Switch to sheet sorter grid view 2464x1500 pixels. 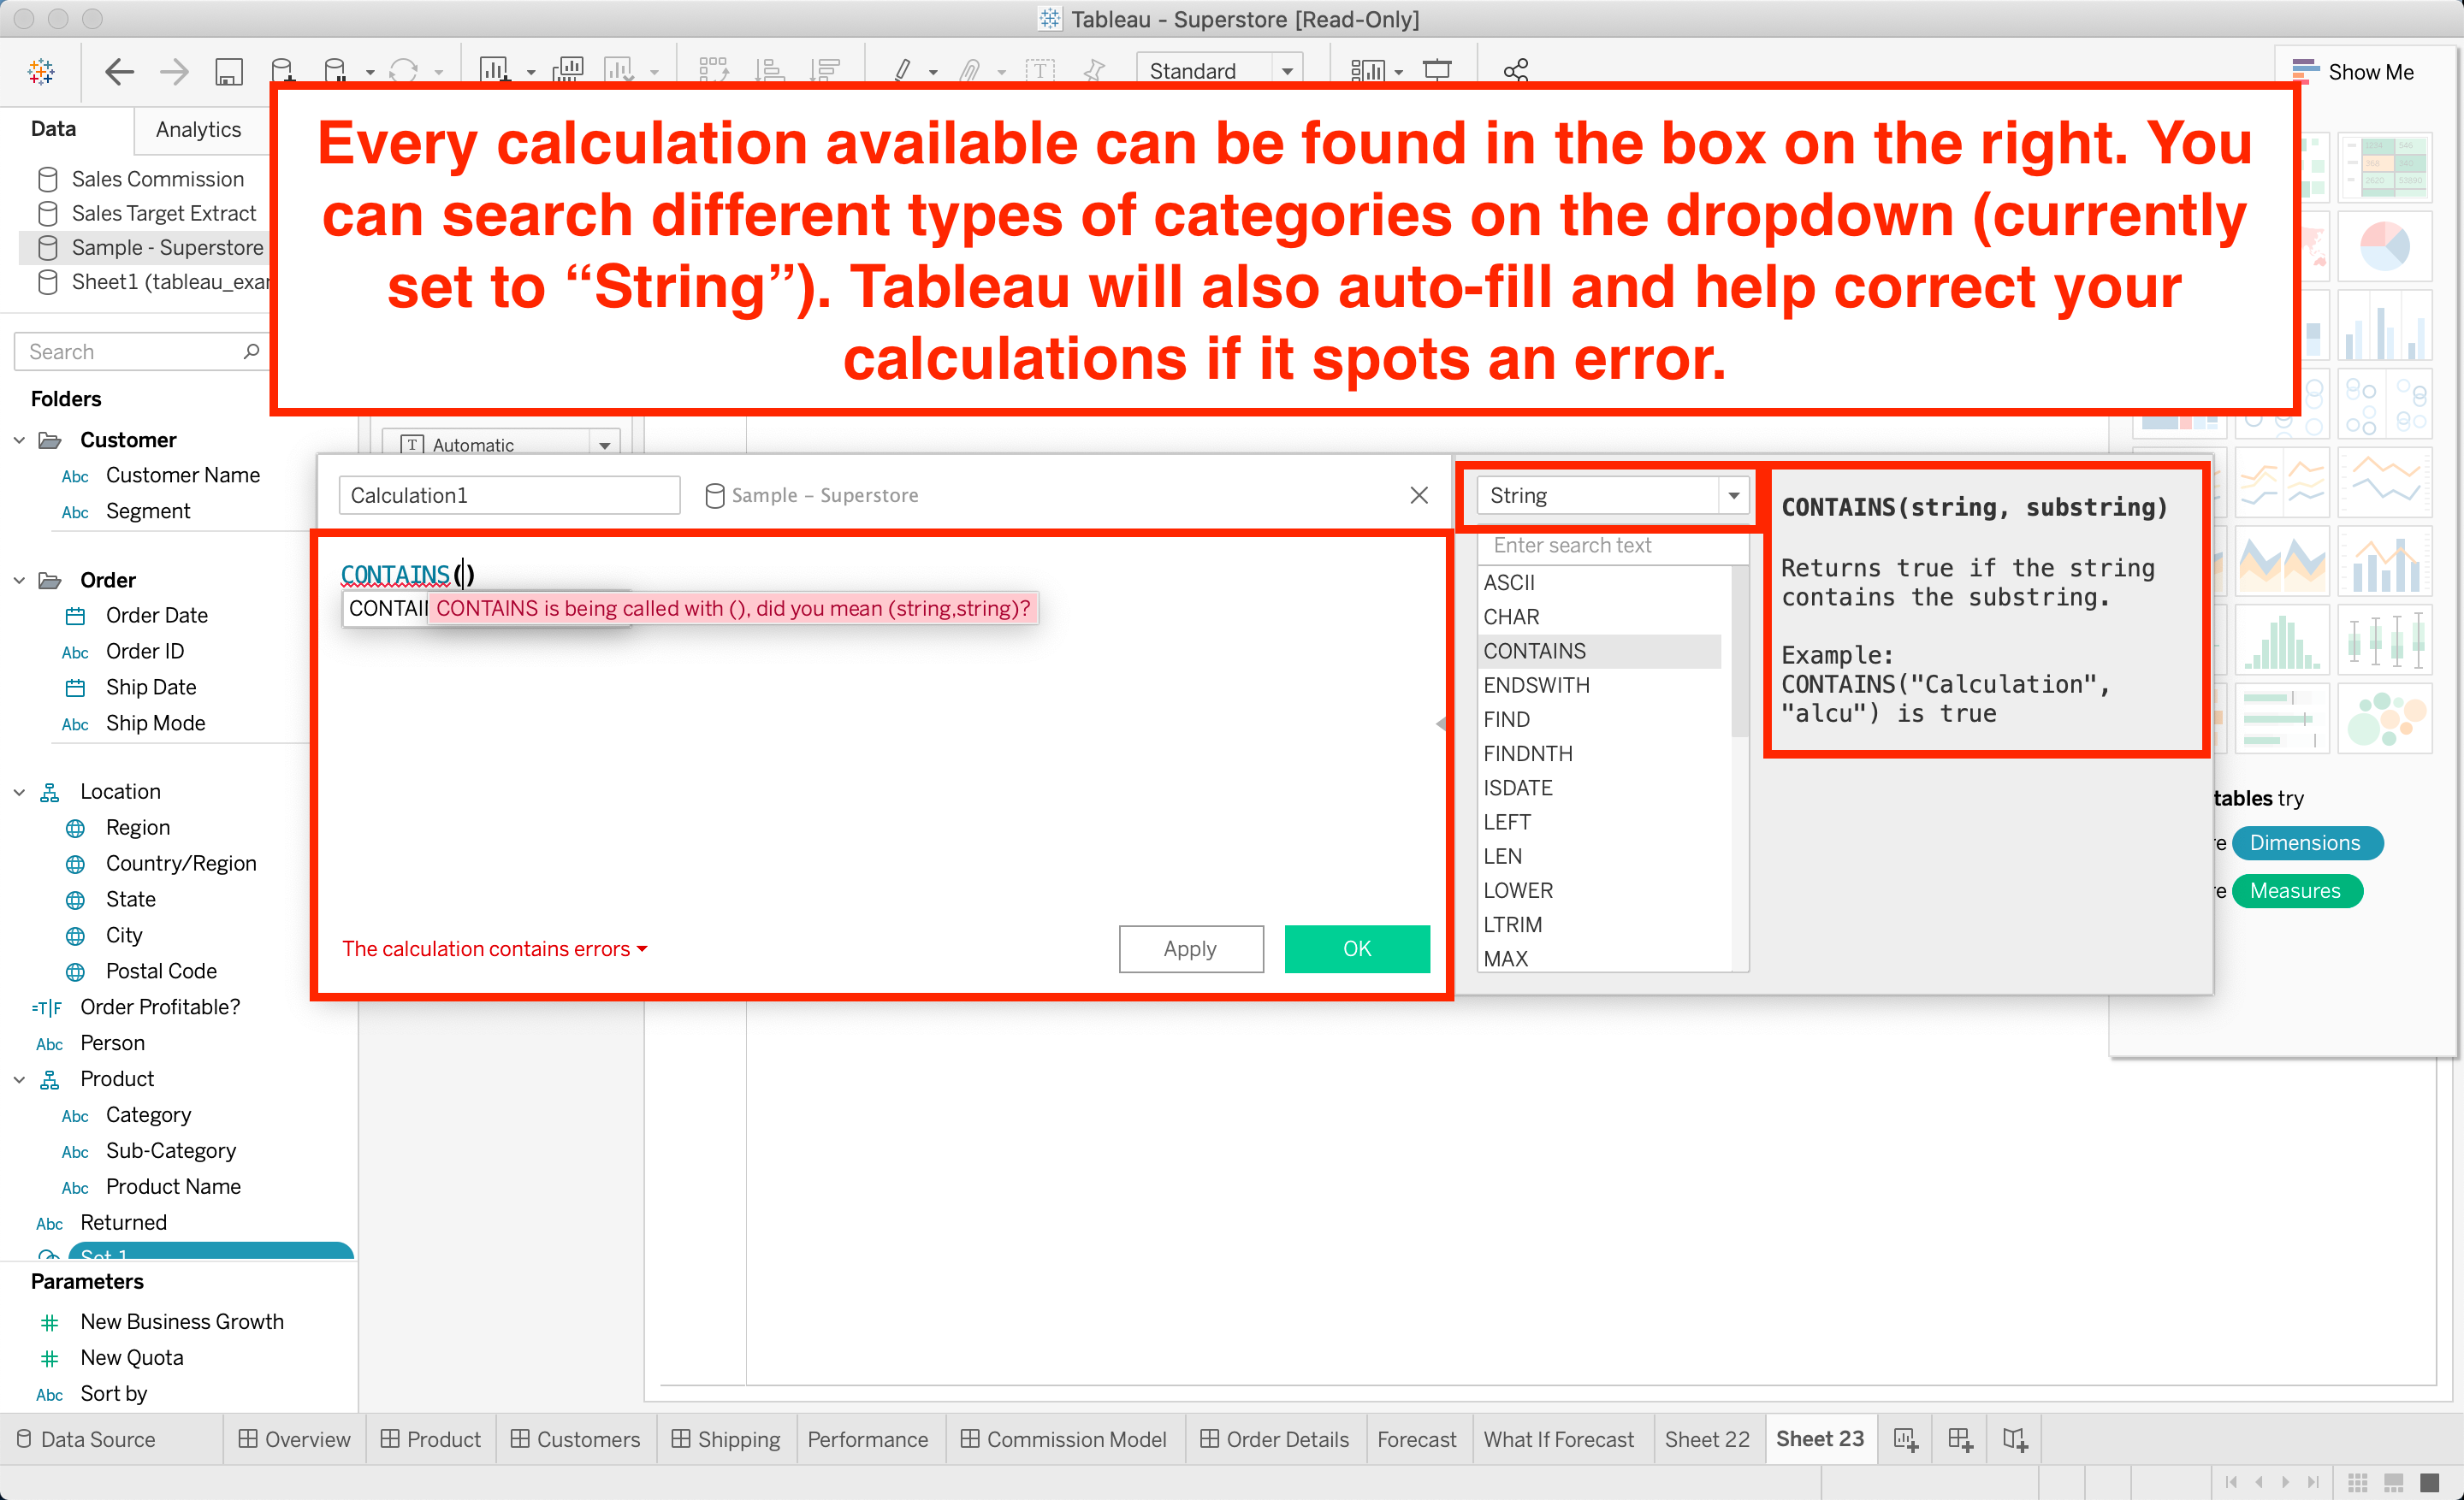click(2357, 1481)
